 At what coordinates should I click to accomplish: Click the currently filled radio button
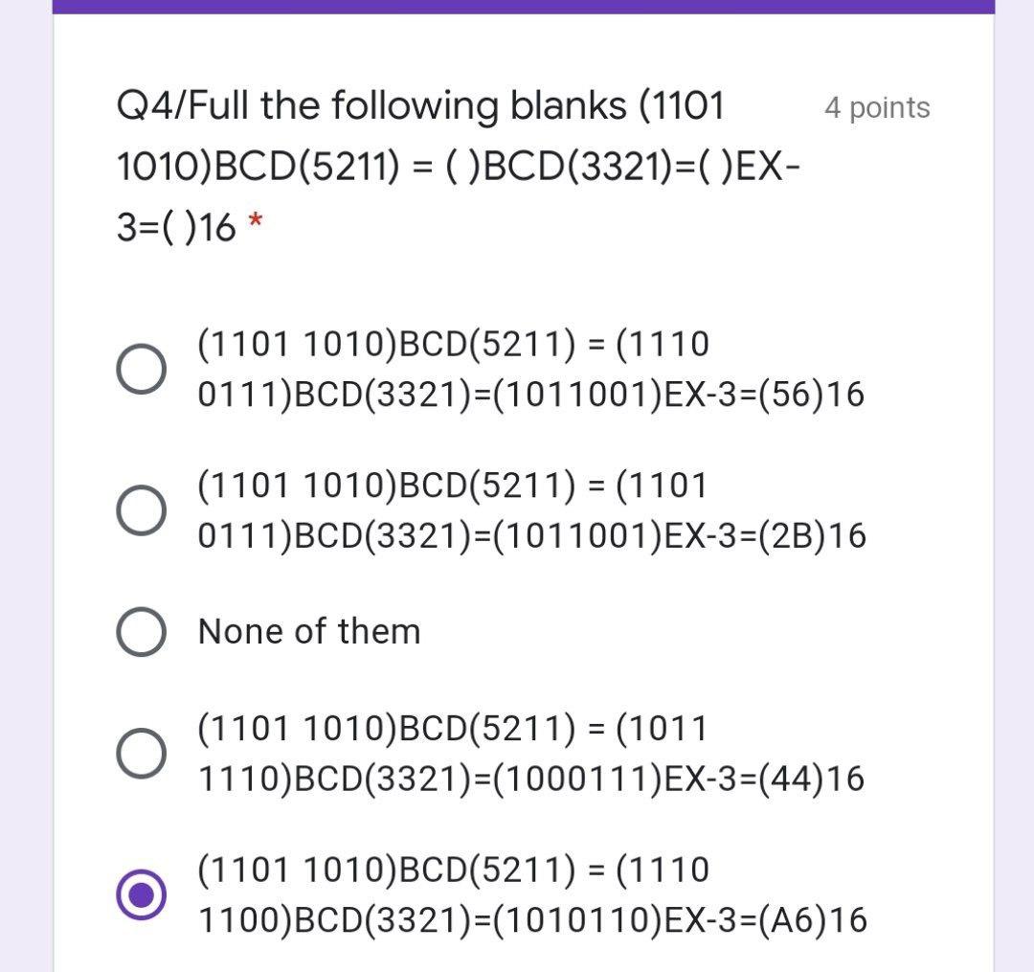[x=142, y=895]
